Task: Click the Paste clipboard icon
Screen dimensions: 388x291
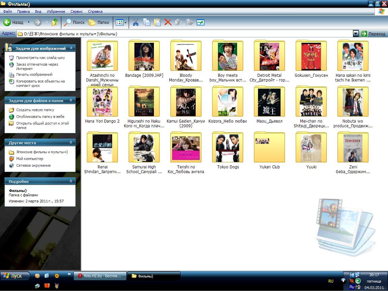Action: 157,23
